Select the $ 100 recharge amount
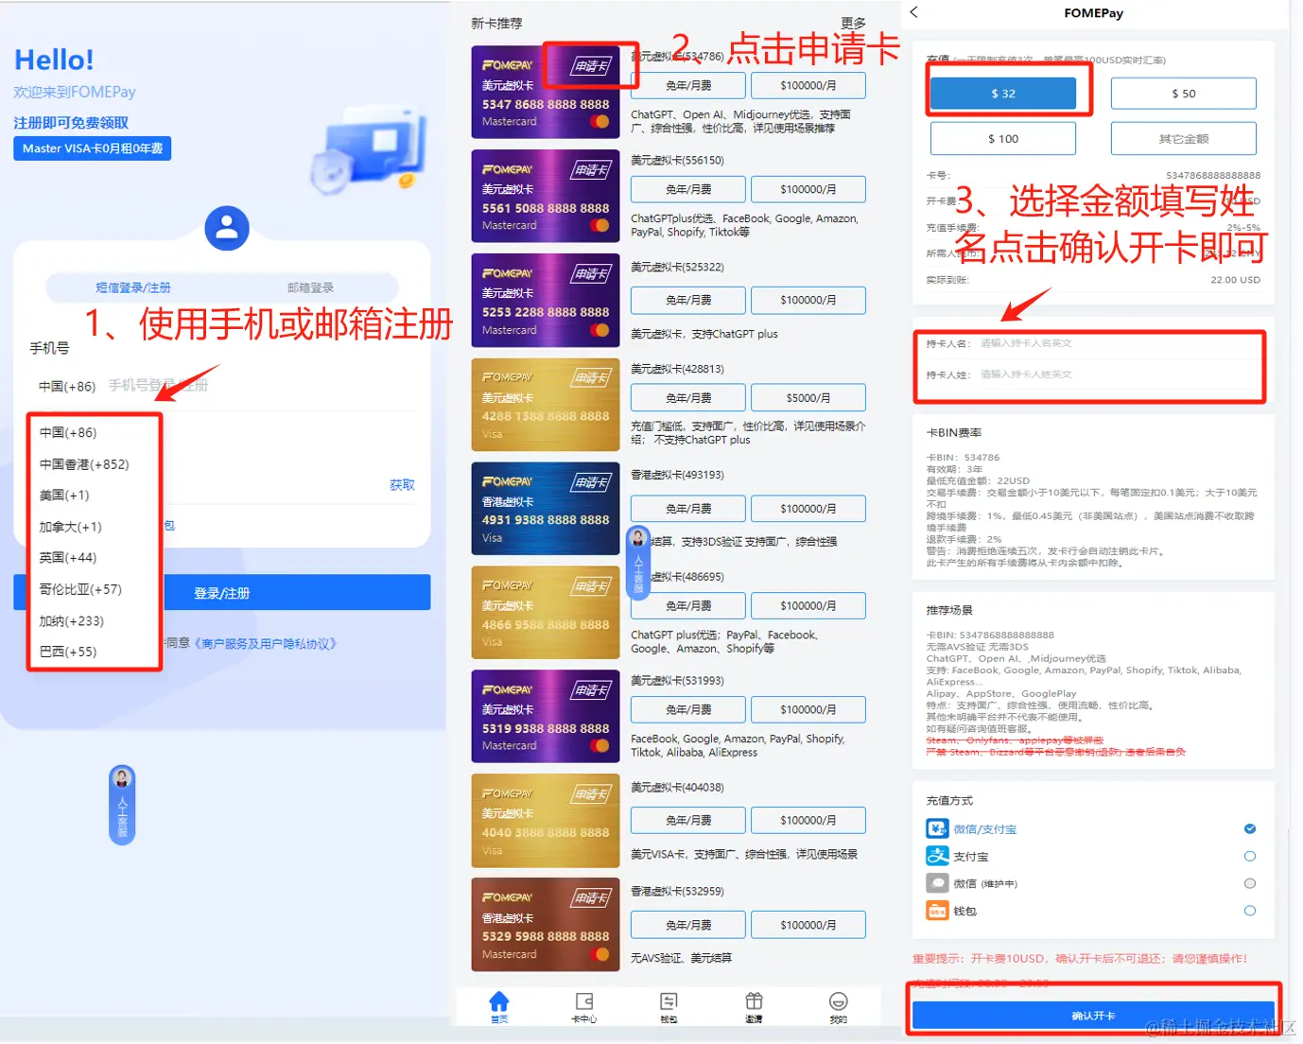The width and height of the screenshot is (1303, 1044). point(1003,138)
